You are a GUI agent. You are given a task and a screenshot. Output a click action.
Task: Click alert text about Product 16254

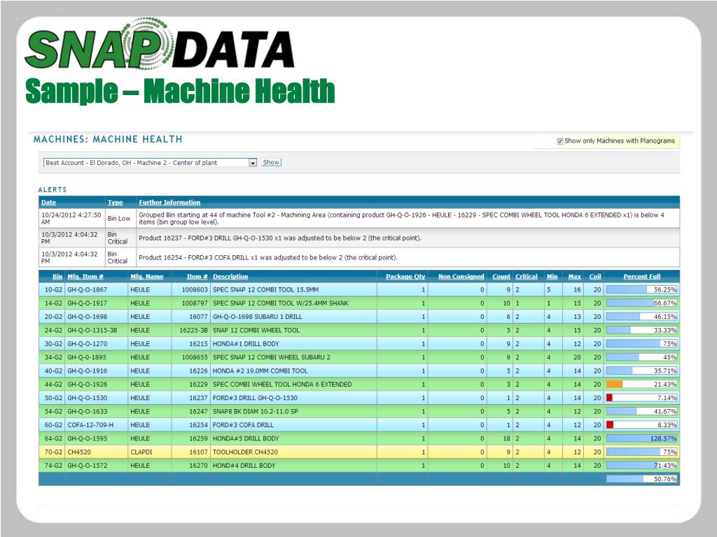(268, 257)
